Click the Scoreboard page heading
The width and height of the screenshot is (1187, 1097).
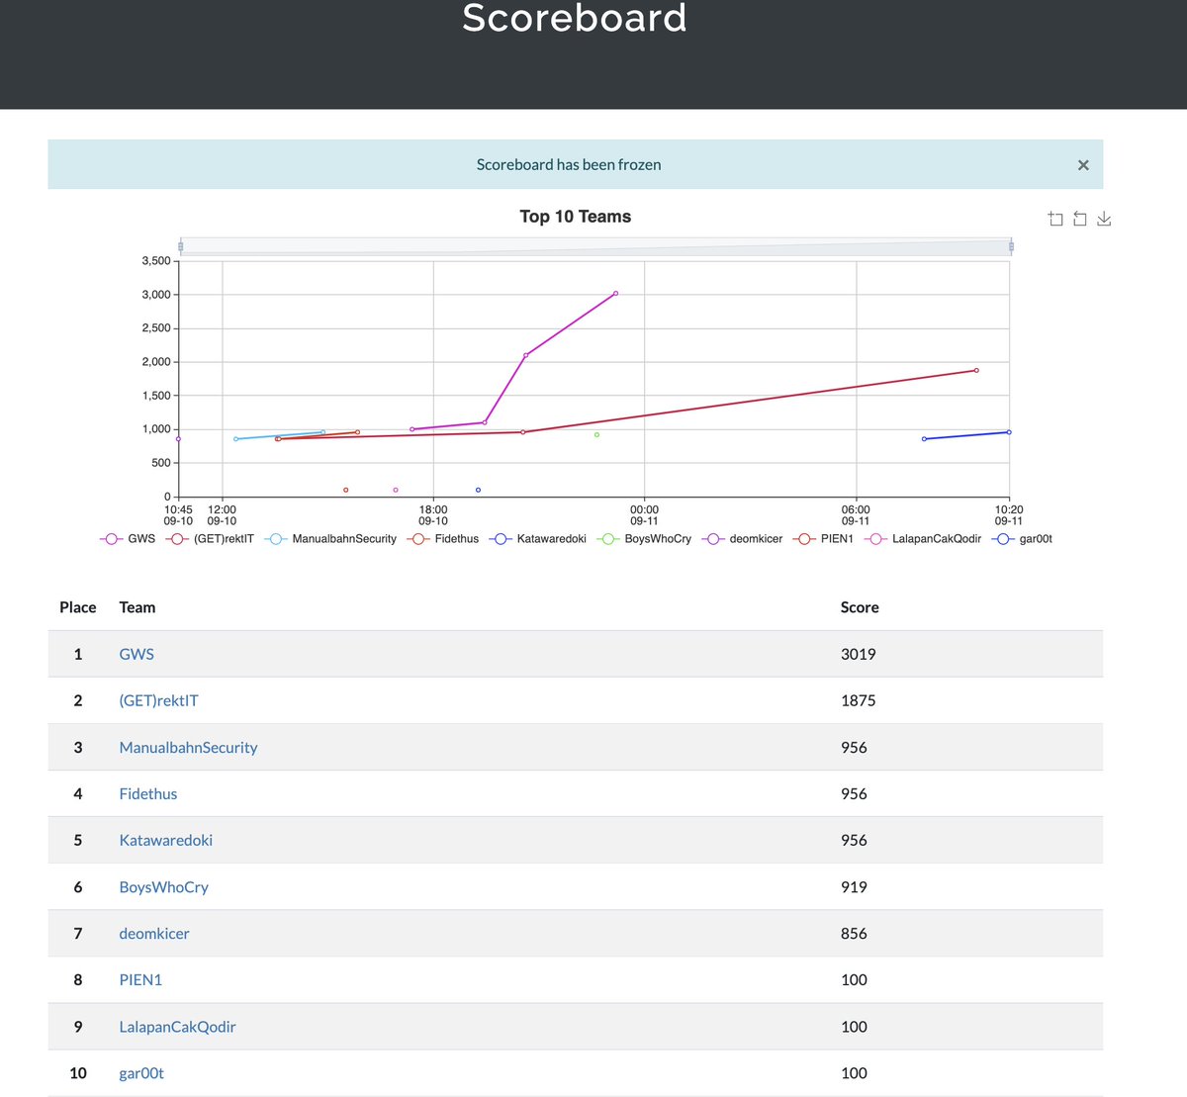575,18
